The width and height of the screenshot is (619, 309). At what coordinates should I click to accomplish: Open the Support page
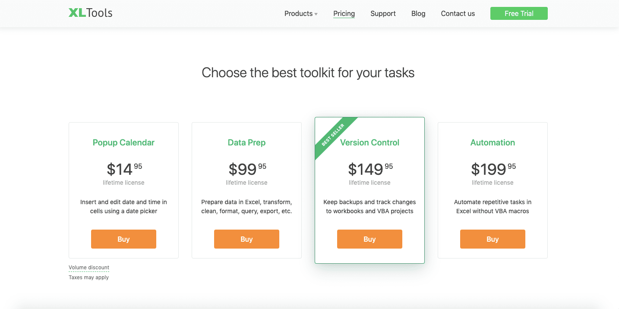pyautogui.click(x=383, y=13)
